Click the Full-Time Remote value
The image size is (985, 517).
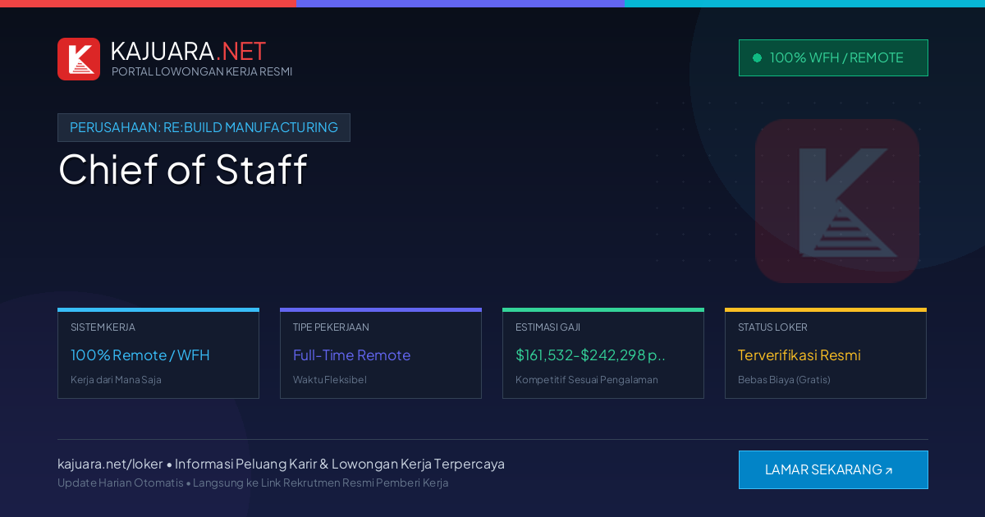point(351,355)
